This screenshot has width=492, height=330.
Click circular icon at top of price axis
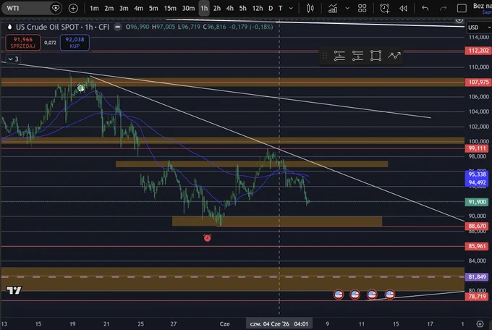pyautogui.click(x=459, y=20)
